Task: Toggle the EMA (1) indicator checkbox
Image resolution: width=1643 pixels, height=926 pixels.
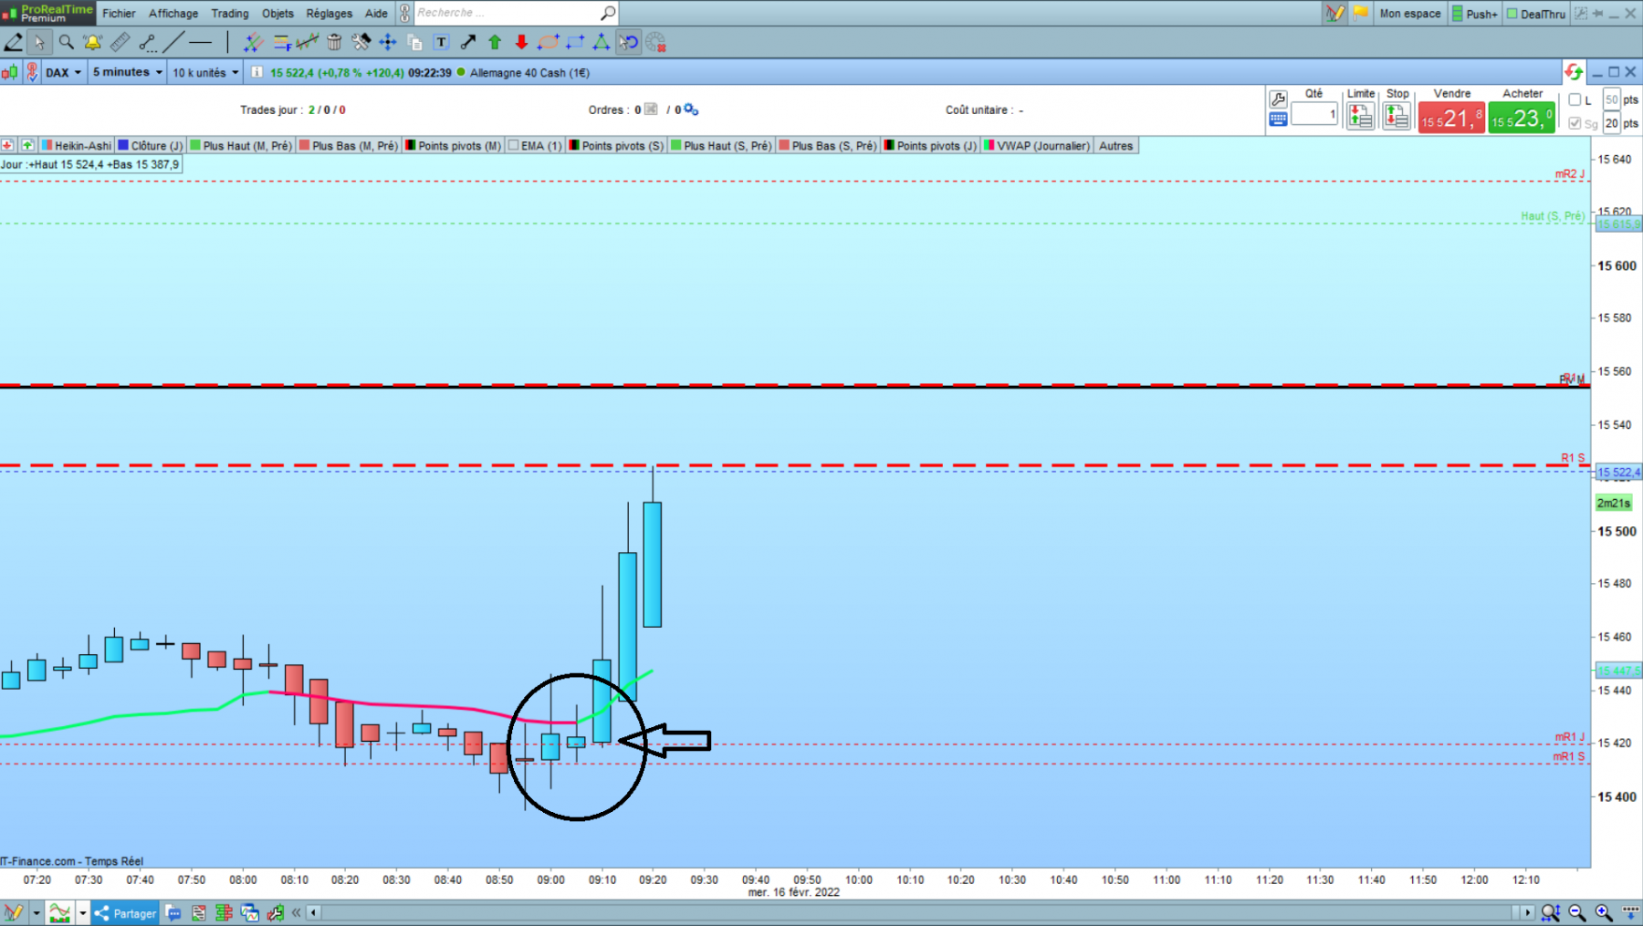Action: (x=514, y=146)
